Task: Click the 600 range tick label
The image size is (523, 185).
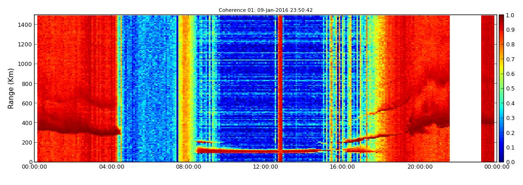Action: pos(28,103)
